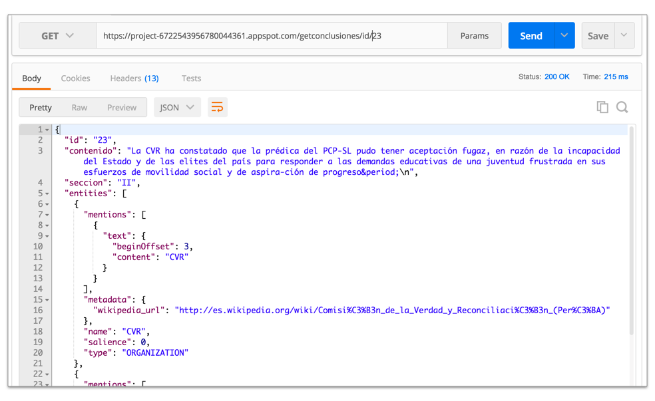Select the Body tab
The width and height of the screenshot is (655, 401).
tap(31, 78)
